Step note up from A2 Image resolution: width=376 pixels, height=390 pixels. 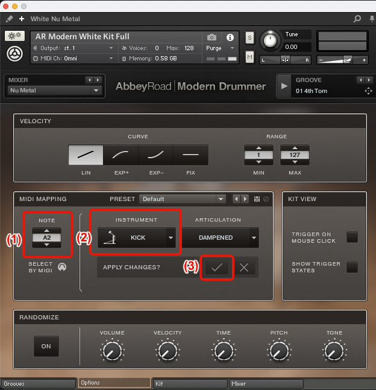pyautogui.click(x=46, y=231)
